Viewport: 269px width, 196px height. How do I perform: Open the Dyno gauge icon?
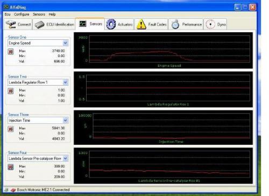(x=210, y=24)
